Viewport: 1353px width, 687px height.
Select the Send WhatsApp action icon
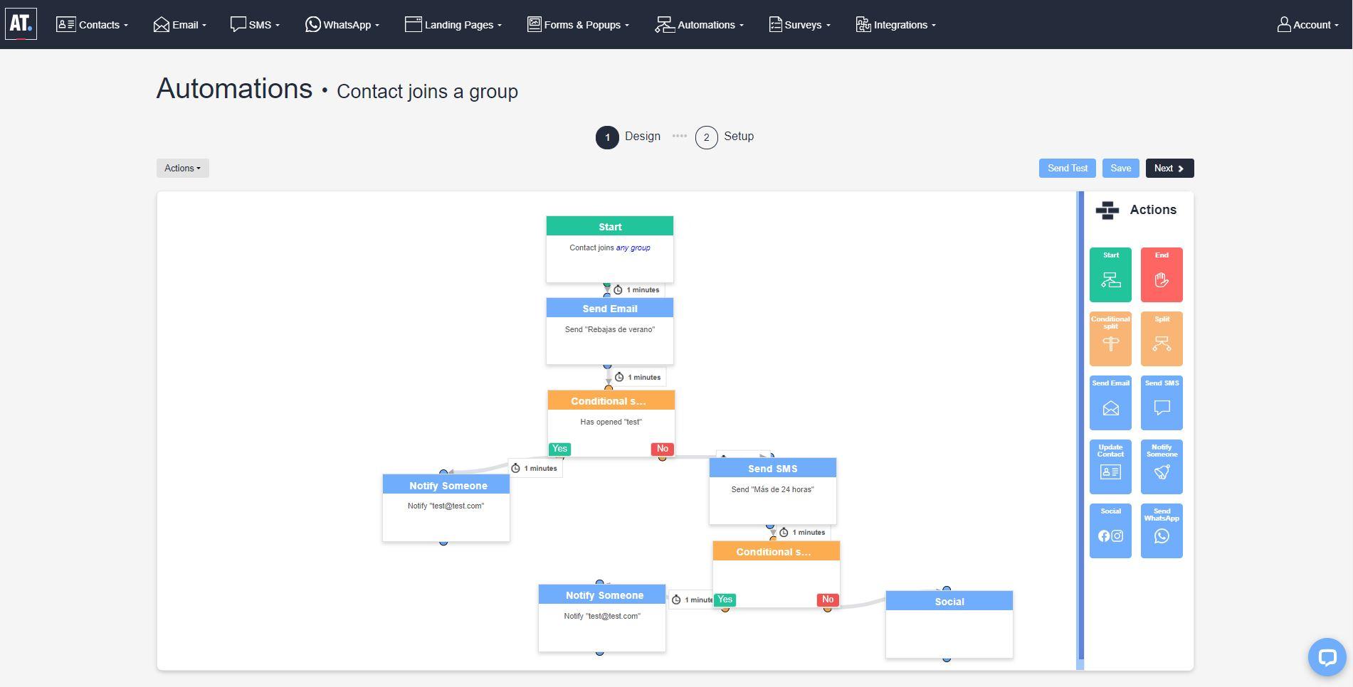point(1162,531)
